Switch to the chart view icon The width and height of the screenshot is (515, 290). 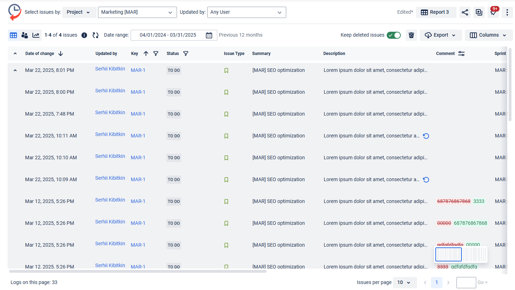[36, 35]
